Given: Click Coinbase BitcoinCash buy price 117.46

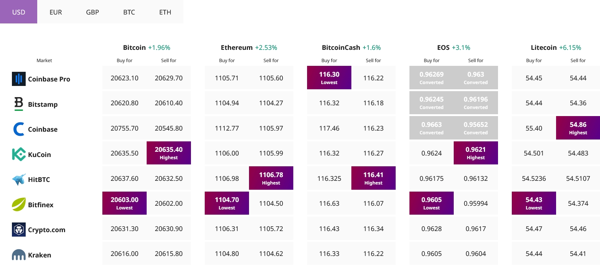Looking at the screenshot, I should point(329,128).
